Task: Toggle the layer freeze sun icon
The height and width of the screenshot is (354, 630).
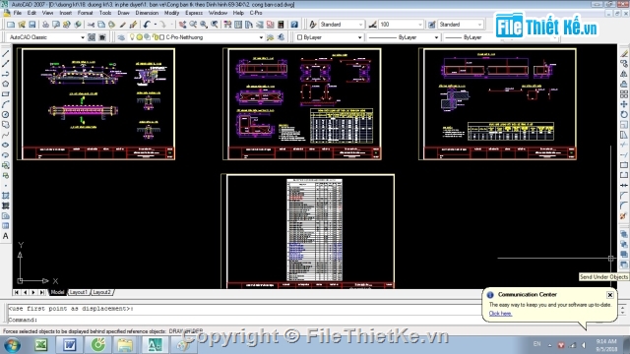Action: [140, 37]
